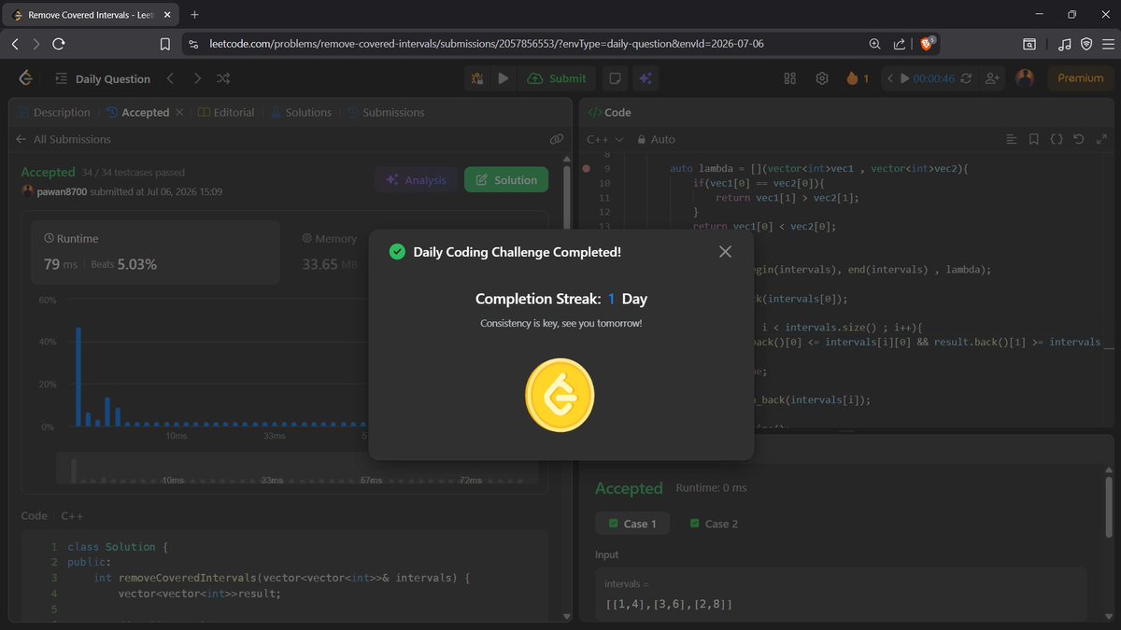
Task: Open the browser hamburger menu
Action: tap(1107, 44)
